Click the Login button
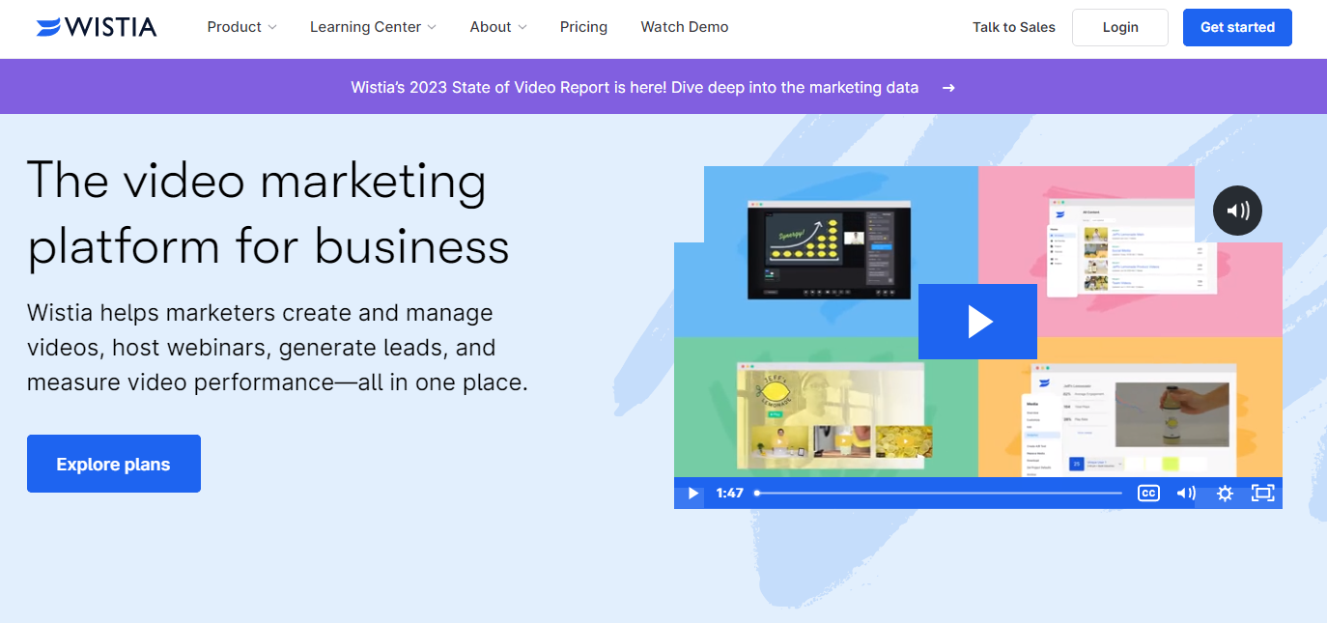This screenshot has width=1327, height=623. pyautogui.click(x=1120, y=27)
